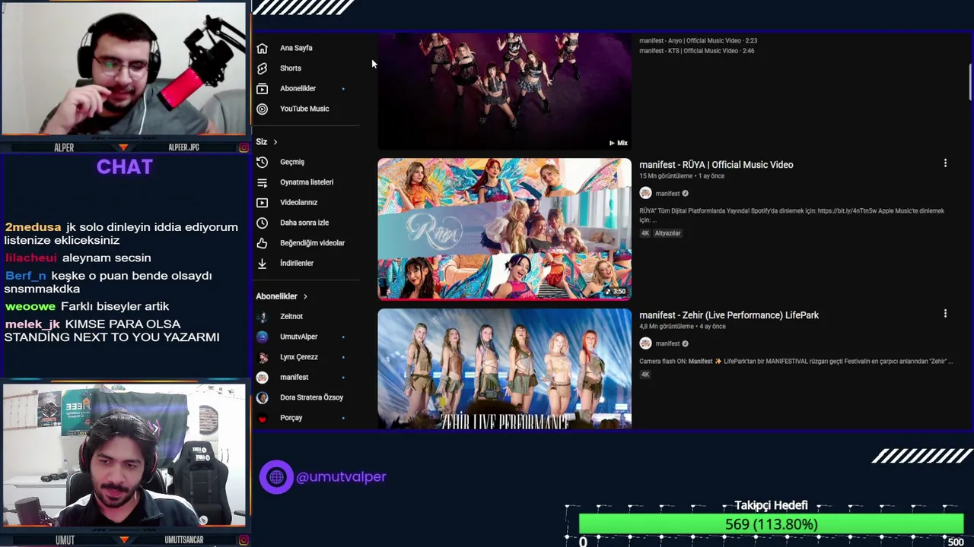
Task: Click the İndirilenler label
Action: [x=297, y=263]
